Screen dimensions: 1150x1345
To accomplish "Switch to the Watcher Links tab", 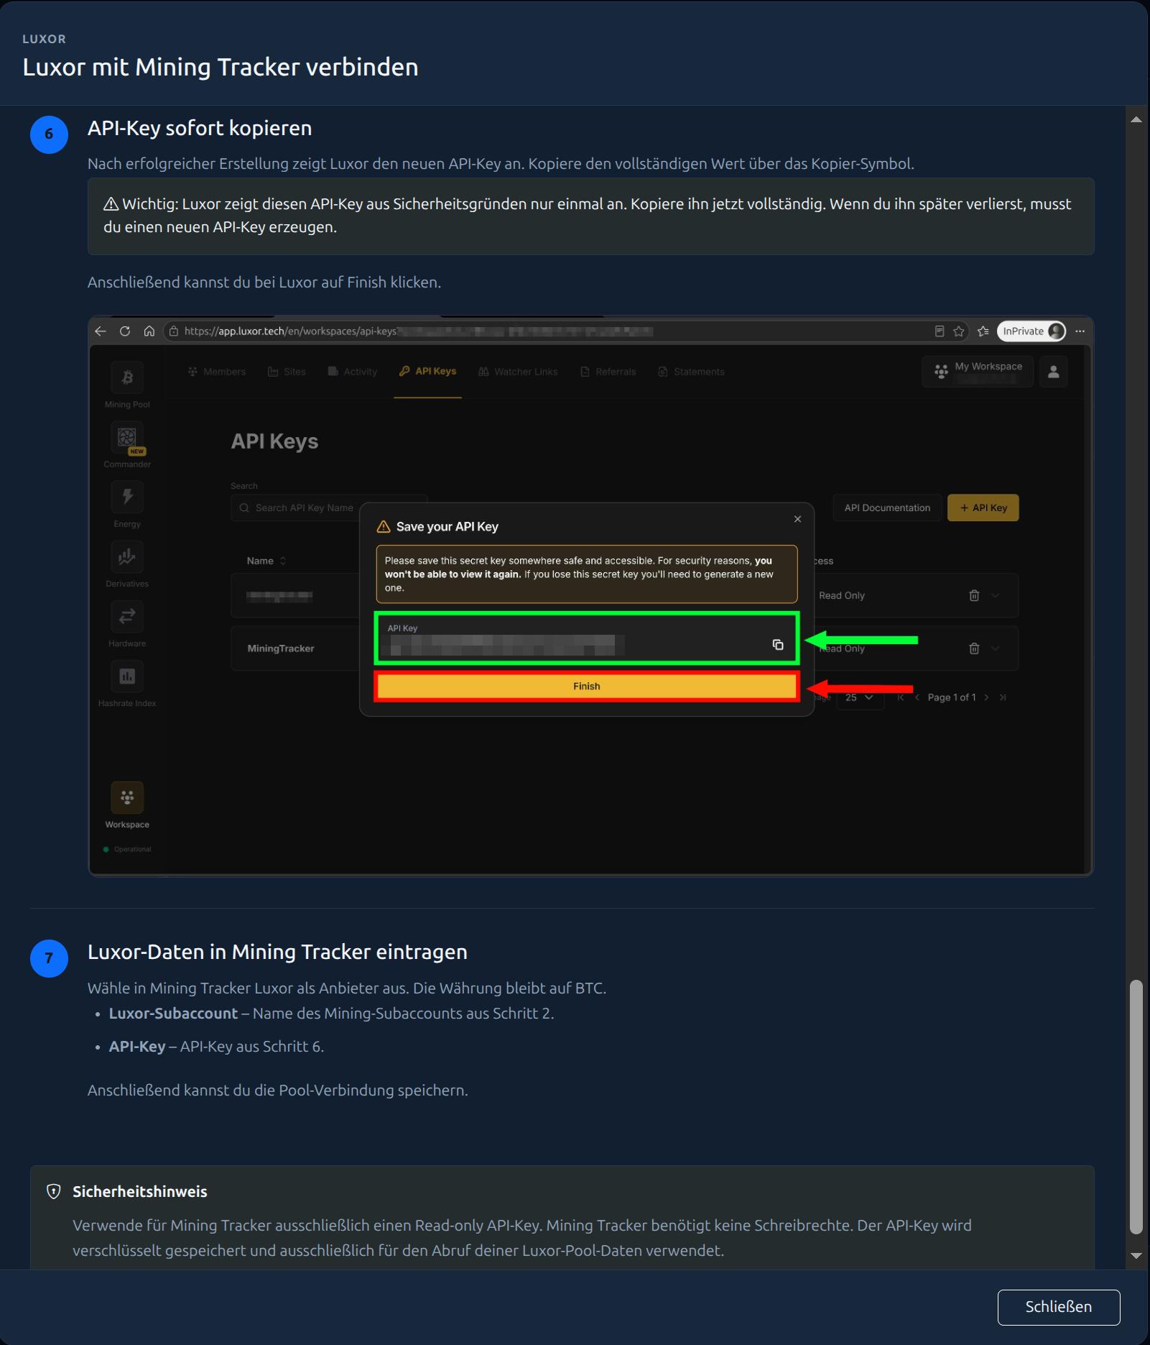I will (518, 372).
